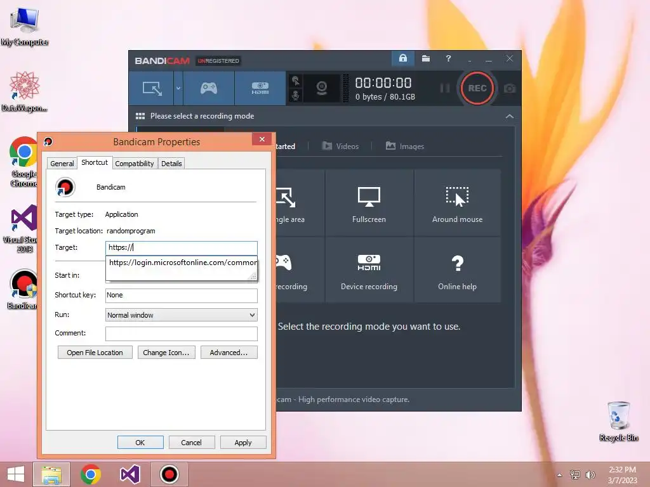Show hidden tray icons arrow
The image size is (650, 487).
(x=560, y=475)
